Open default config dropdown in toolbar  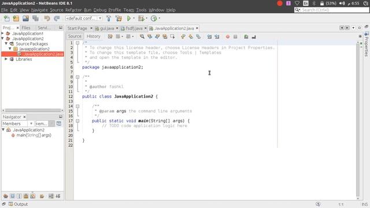[83, 18]
